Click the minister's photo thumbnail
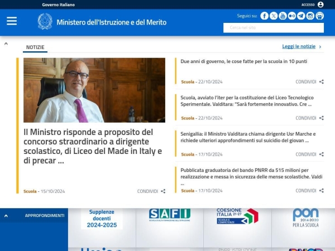The image size is (335, 251). point(94,90)
